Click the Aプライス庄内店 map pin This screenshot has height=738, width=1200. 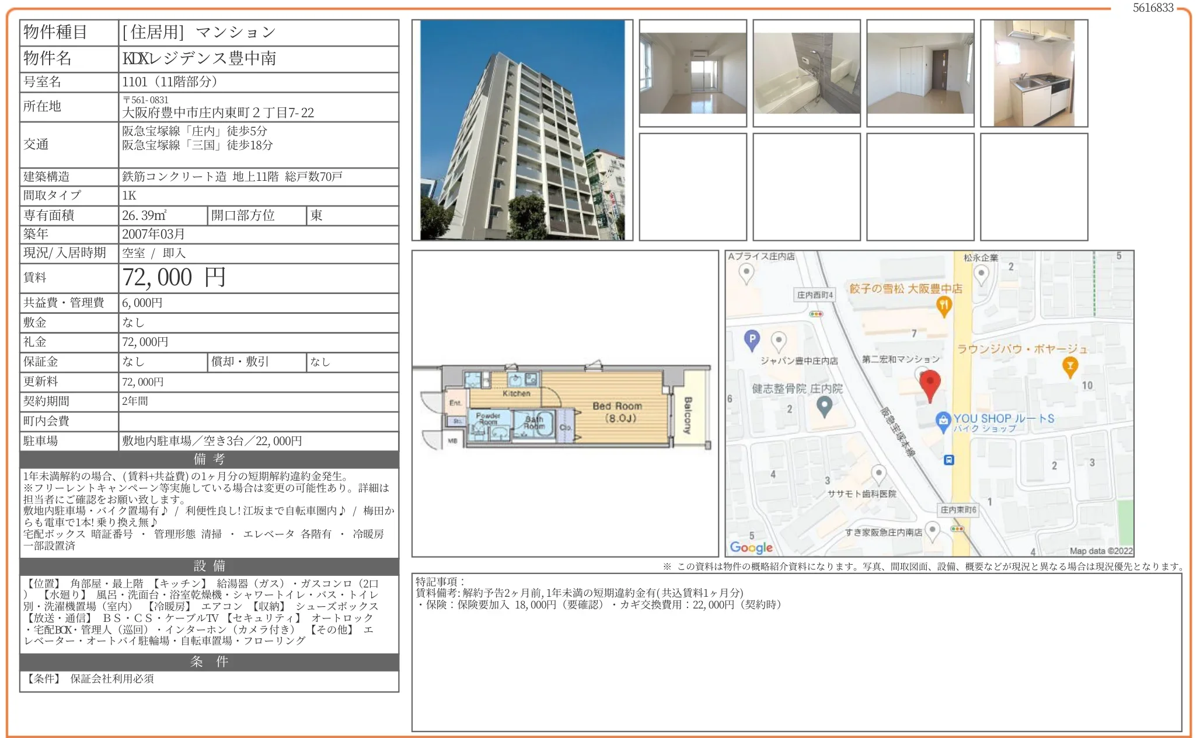coord(746,272)
